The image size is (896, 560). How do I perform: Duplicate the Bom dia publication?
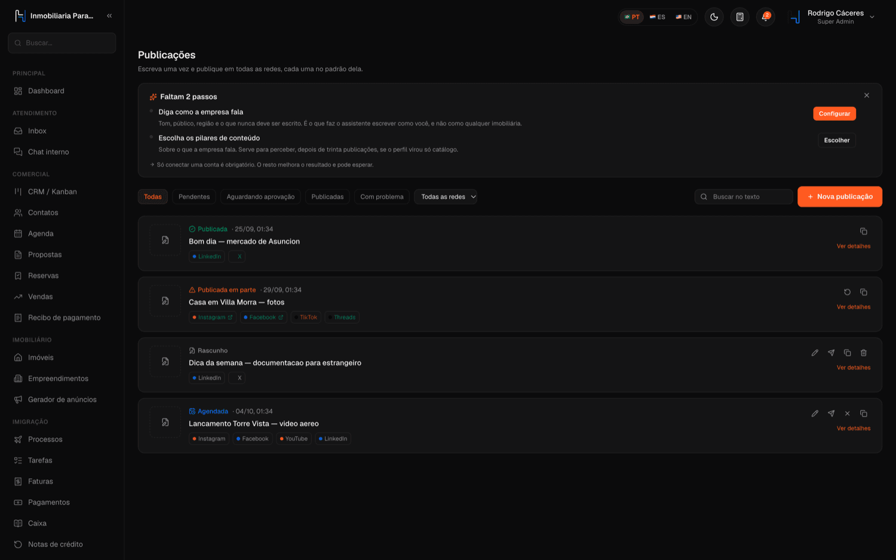863,231
